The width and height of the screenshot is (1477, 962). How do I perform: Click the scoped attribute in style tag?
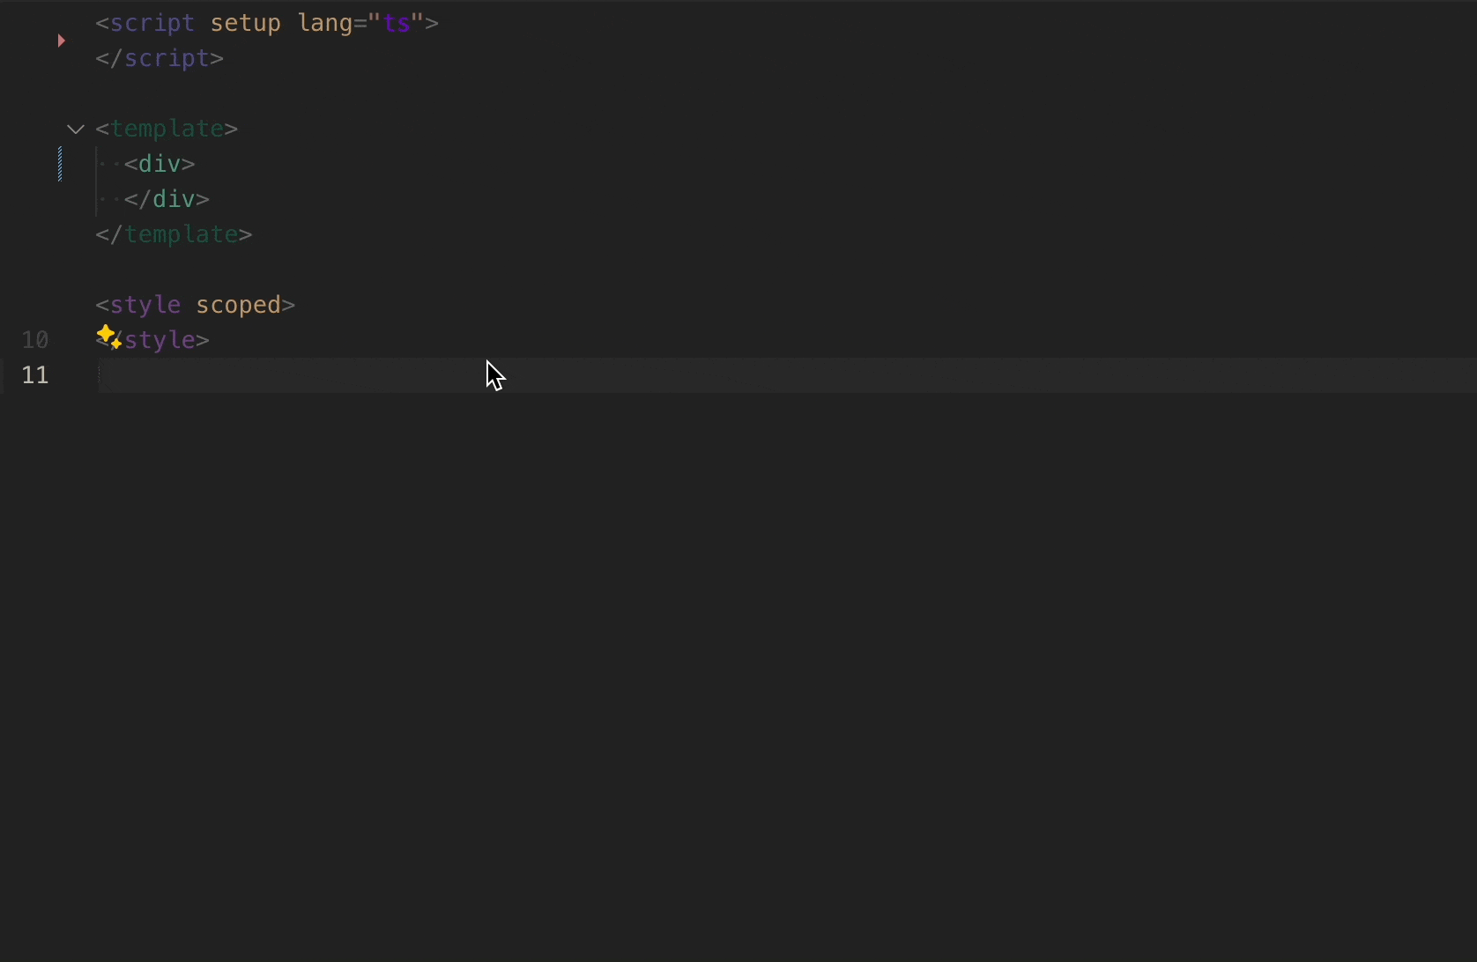[238, 305]
